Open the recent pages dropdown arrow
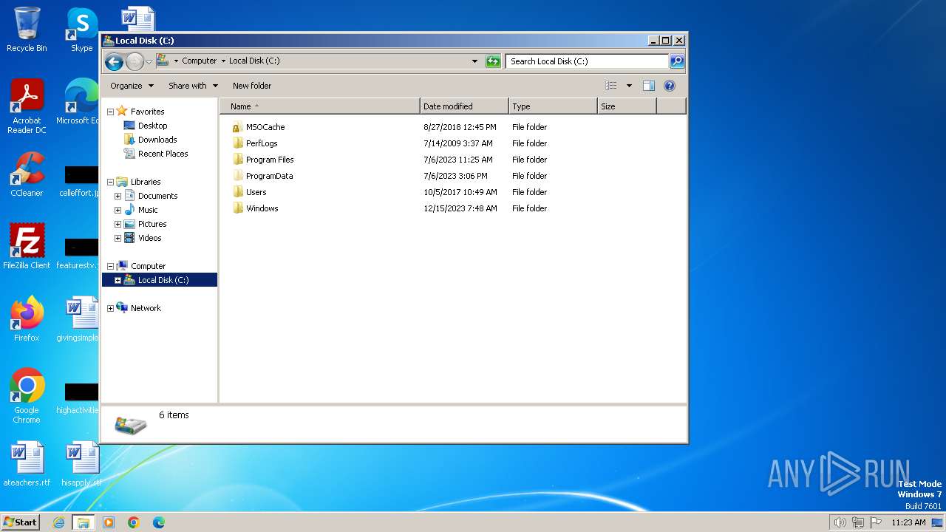Image resolution: width=946 pixels, height=532 pixels. click(149, 61)
